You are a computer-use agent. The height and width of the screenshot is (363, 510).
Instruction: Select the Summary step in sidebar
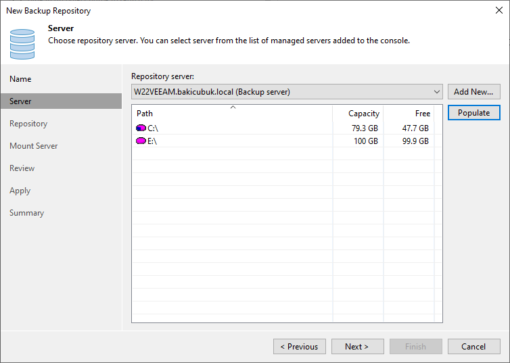pyautogui.click(x=26, y=213)
